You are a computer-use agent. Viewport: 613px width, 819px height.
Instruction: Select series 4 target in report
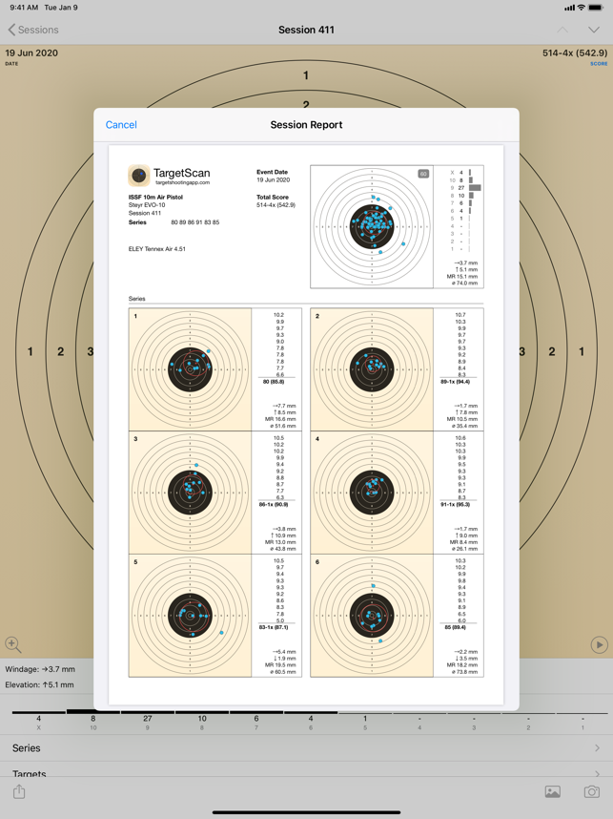pyautogui.click(x=372, y=493)
